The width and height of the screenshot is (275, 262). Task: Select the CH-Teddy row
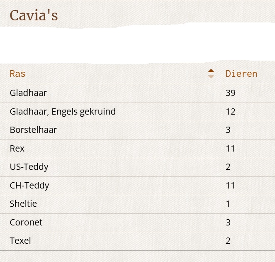click(x=138, y=186)
